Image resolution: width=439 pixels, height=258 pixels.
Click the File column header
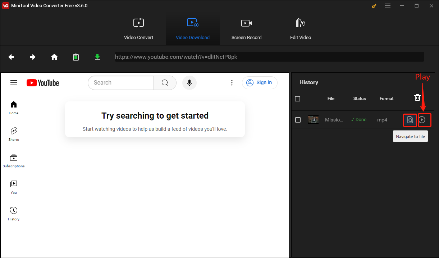tap(331, 99)
